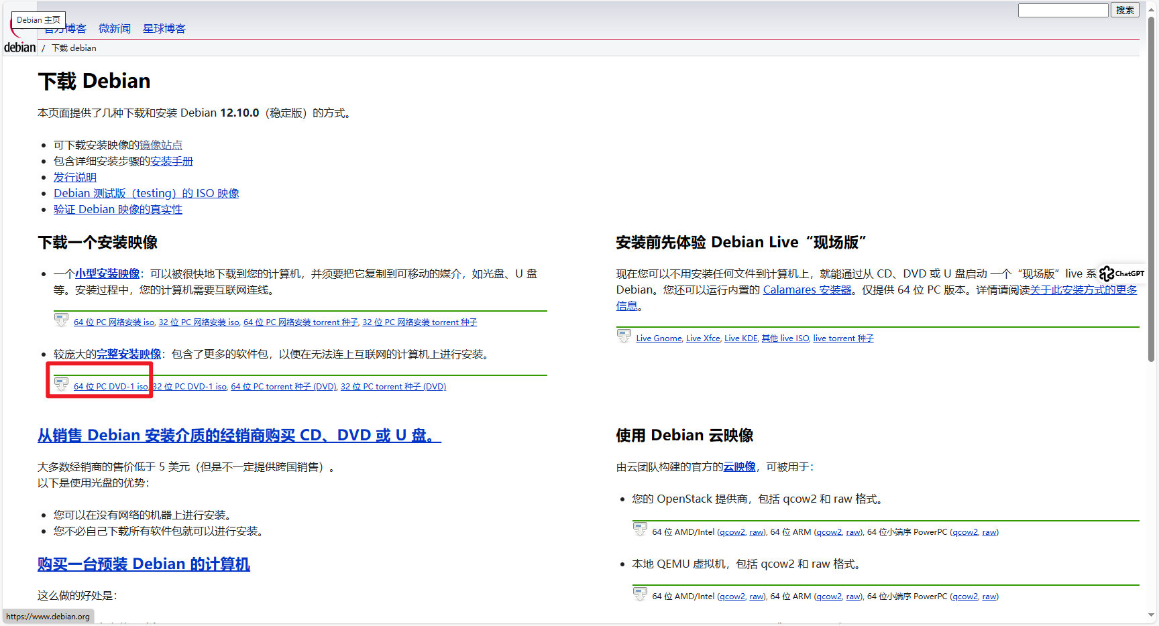Open the 云映像 cloud images link
Image resolution: width=1159 pixels, height=626 pixels.
pos(740,466)
